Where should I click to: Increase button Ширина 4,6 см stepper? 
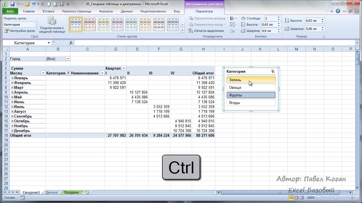tap(279, 30)
